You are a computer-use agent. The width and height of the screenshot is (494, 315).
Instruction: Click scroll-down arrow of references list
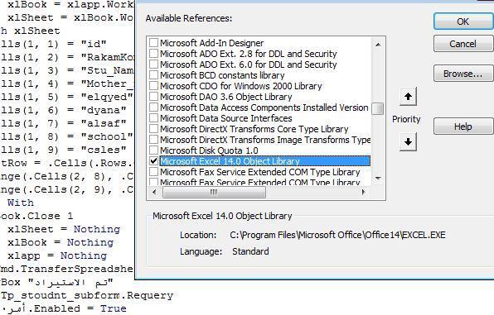[378, 179]
